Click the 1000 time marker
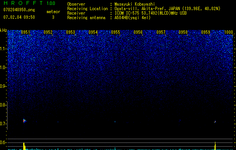The image size is (236, 150). click(x=228, y=32)
